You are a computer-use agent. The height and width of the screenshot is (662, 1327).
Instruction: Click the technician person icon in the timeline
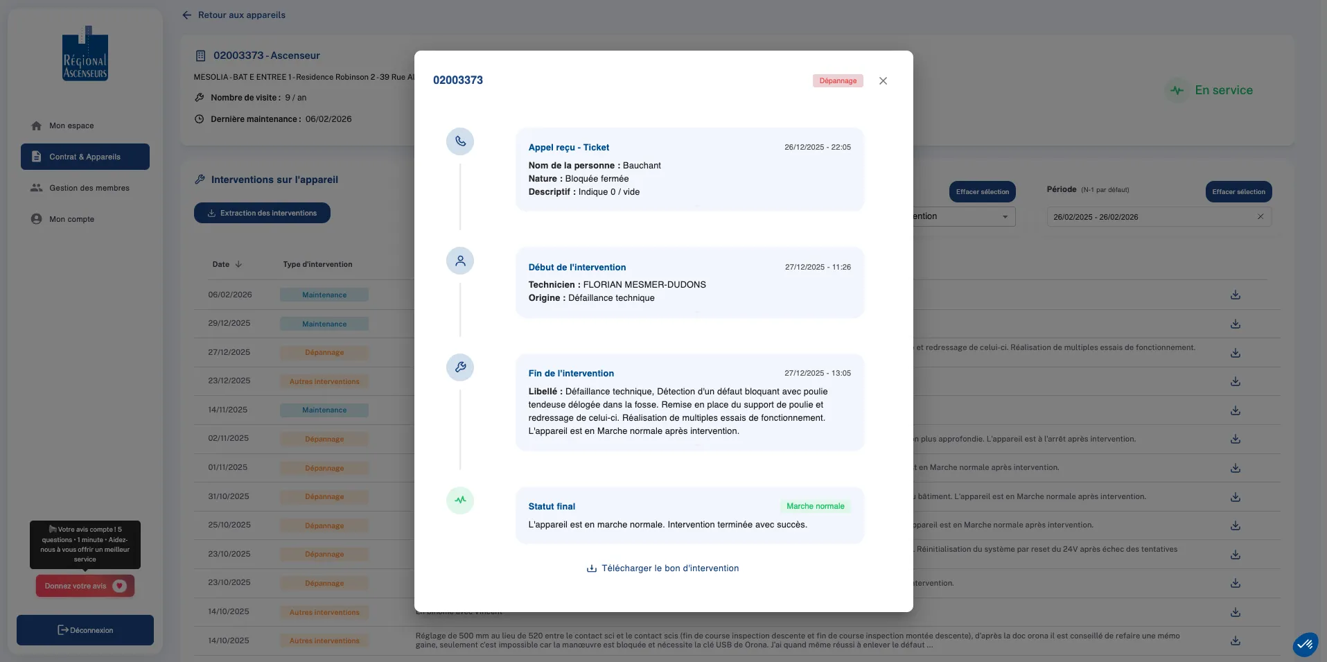coord(460,261)
